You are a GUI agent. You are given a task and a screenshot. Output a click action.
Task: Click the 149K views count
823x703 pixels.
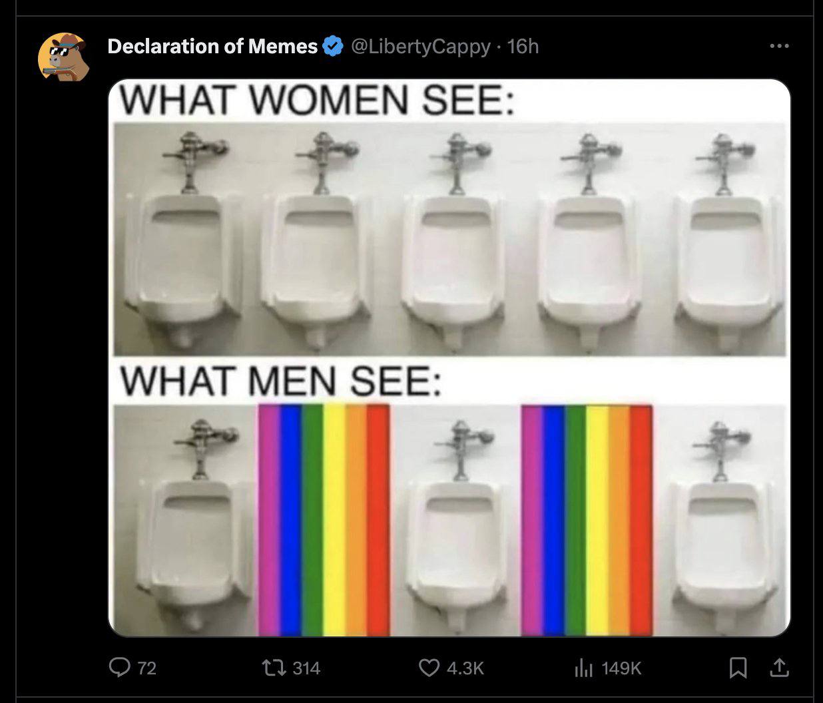pyautogui.click(x=621, y=668)
